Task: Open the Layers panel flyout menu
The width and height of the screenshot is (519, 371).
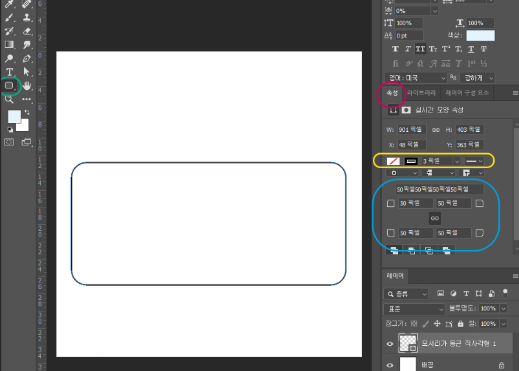Action: click(515, 276)
